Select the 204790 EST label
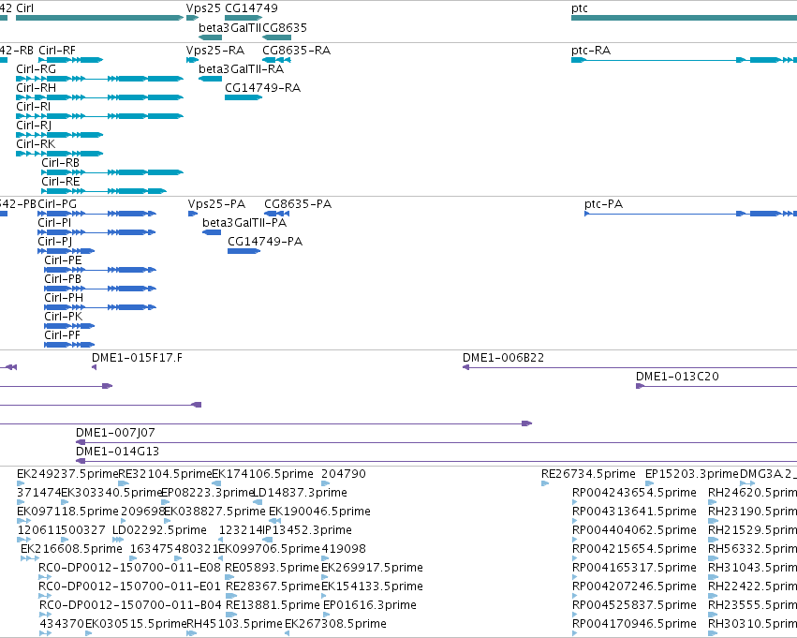797x638 pixels. point(344,474)
